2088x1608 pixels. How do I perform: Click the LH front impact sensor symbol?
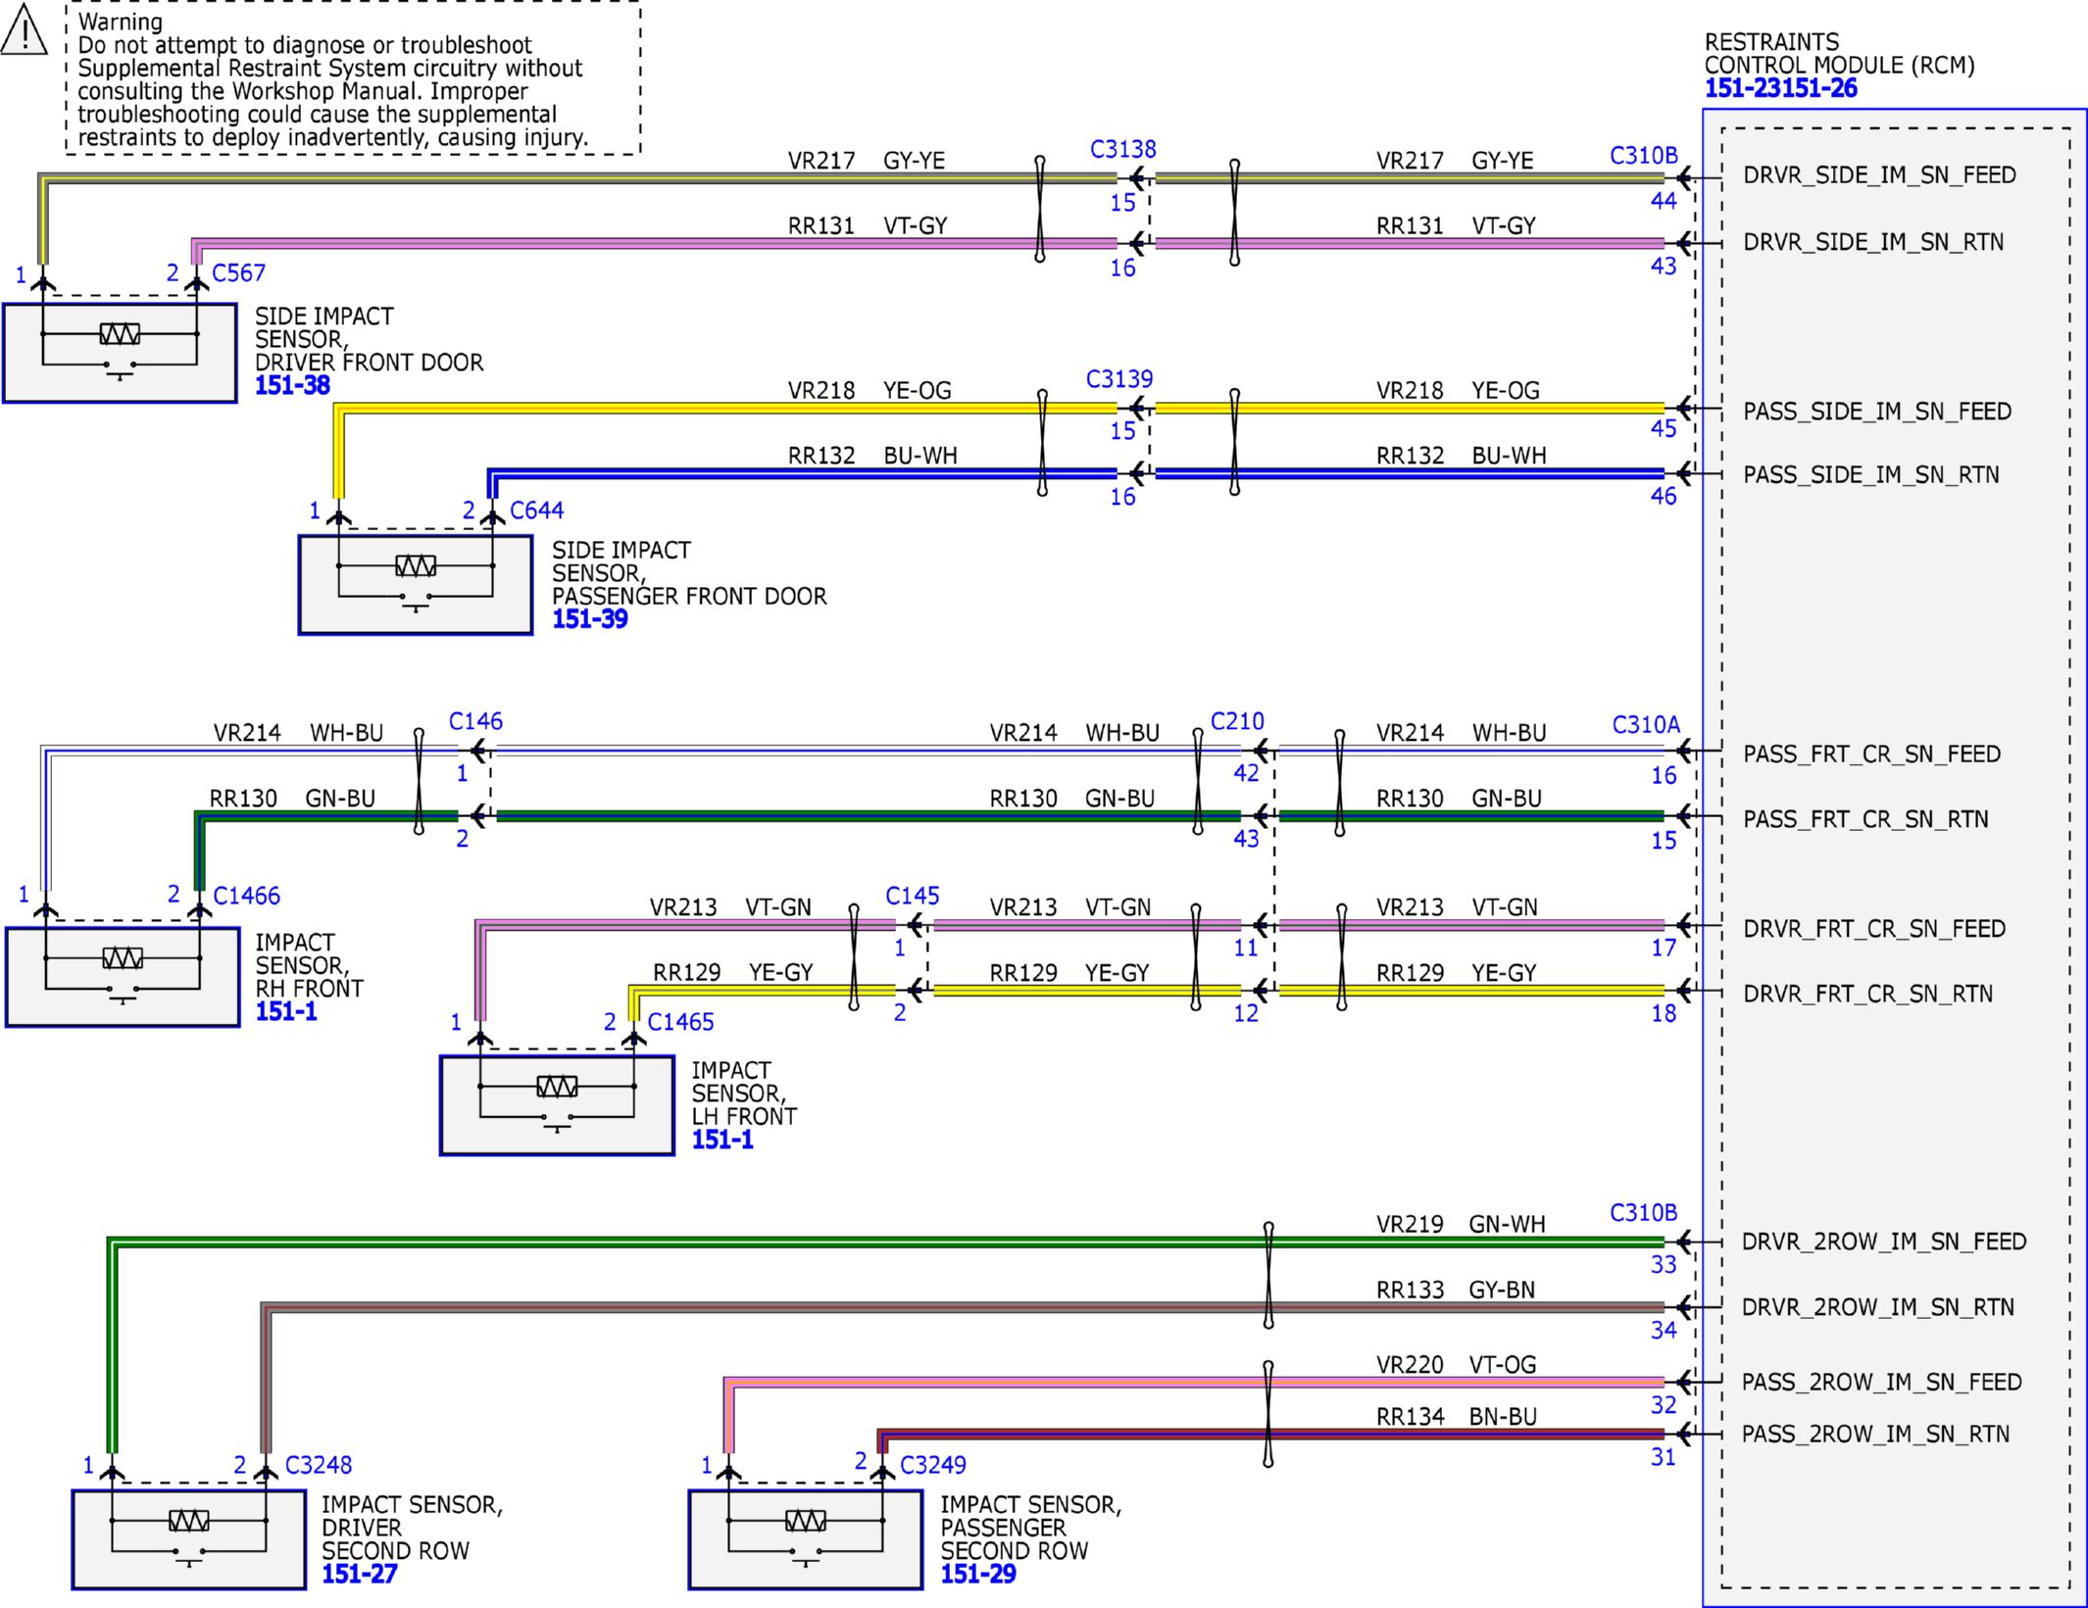click(x=557, y=1105)
